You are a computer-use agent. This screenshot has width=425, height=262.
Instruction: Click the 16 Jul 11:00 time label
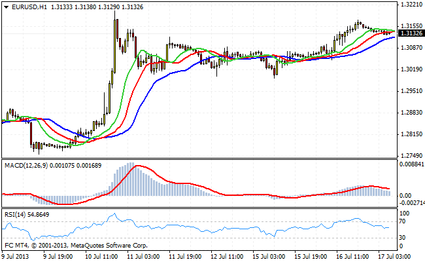[352, 257]
